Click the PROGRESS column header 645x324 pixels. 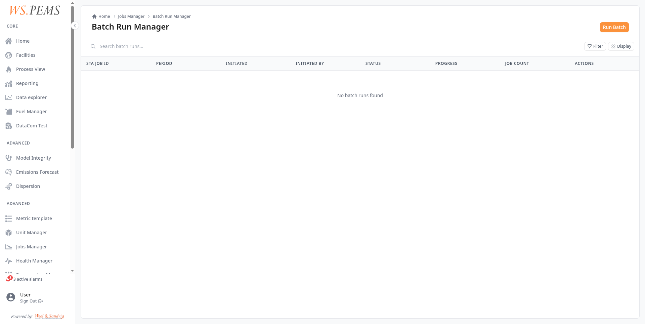(x=446, y=64)
